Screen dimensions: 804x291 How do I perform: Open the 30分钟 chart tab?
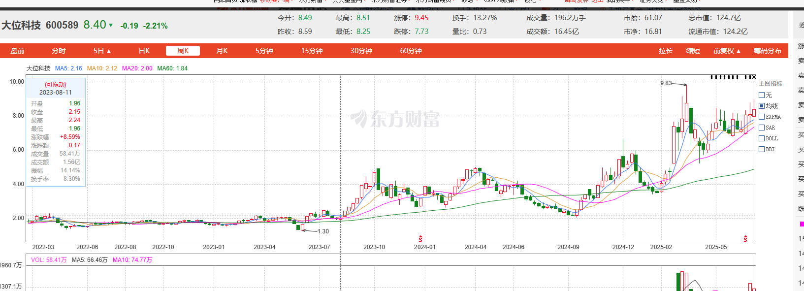coord(361,51)
